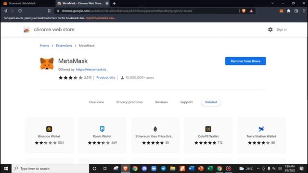308x173 pixels.
Task: Open the Windows notification center
Action: coord(302,169)
